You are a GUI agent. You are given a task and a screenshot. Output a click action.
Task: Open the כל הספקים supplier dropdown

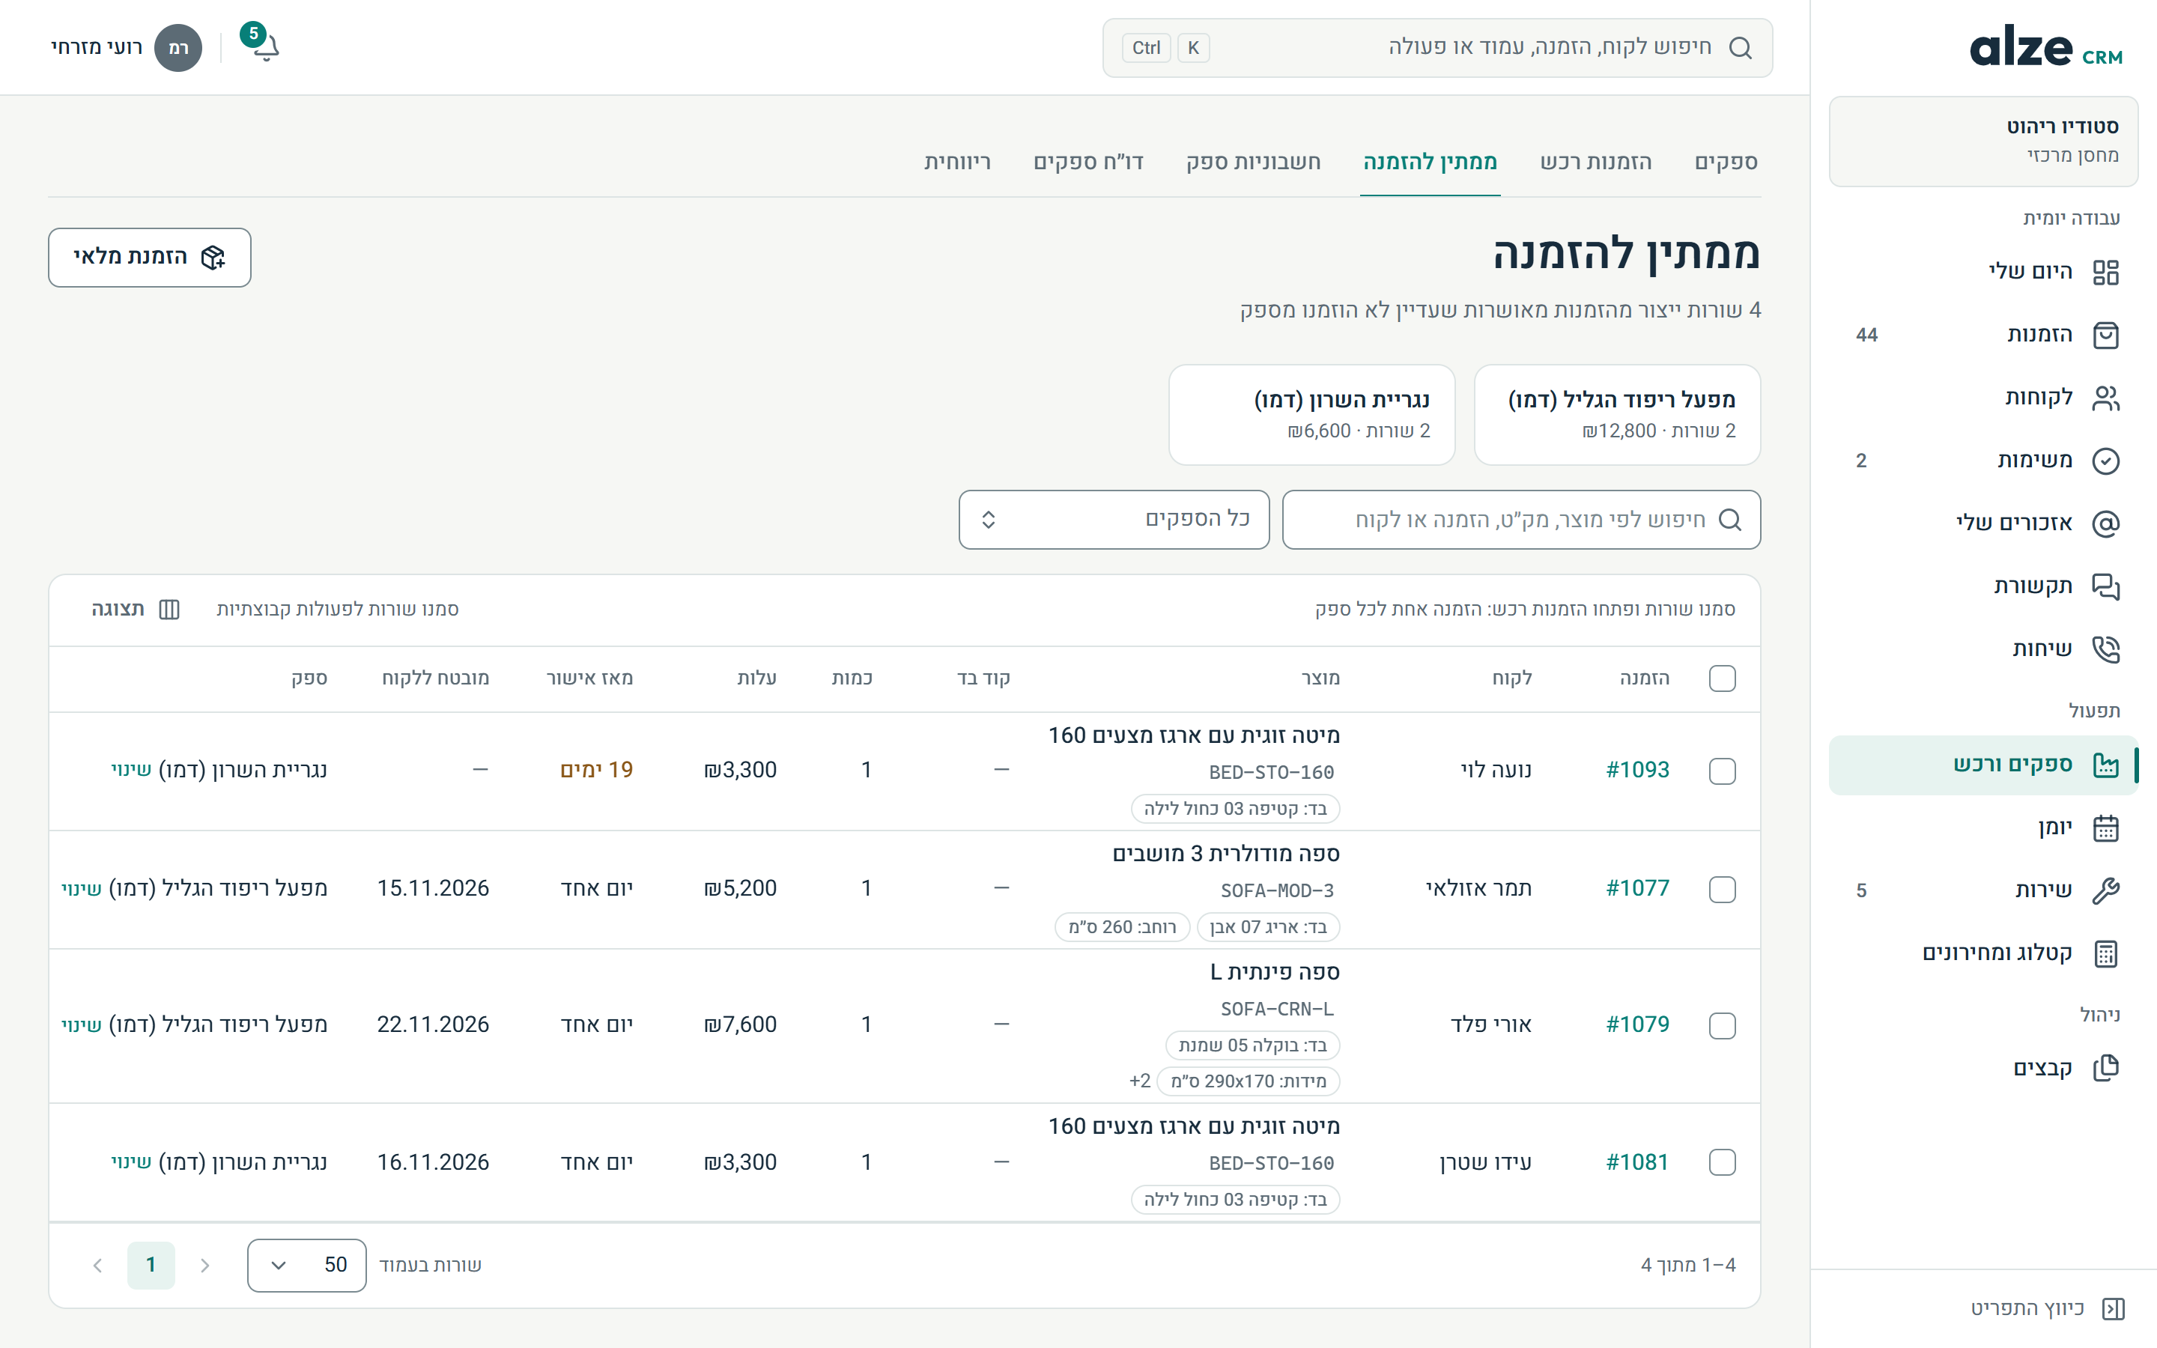[x=1114, y=520]
